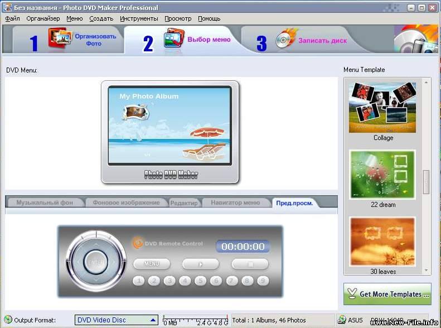The width and height of the screenshot is (441, 328).
Task: Open the Помощь menu
Action: (x=209, y=18)
